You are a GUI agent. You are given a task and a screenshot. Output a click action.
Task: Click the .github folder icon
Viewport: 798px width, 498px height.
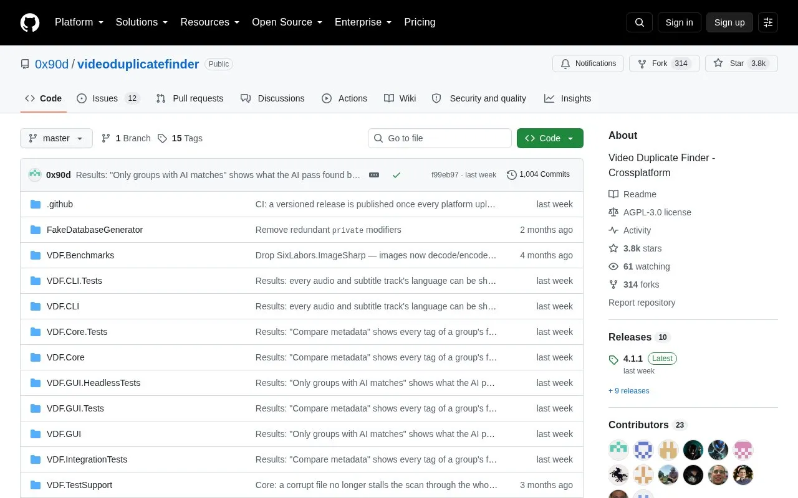(x=36, y=204)
